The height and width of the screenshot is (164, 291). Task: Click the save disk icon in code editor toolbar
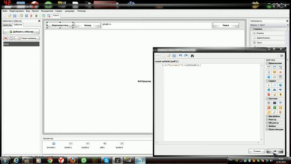(174, 56)
